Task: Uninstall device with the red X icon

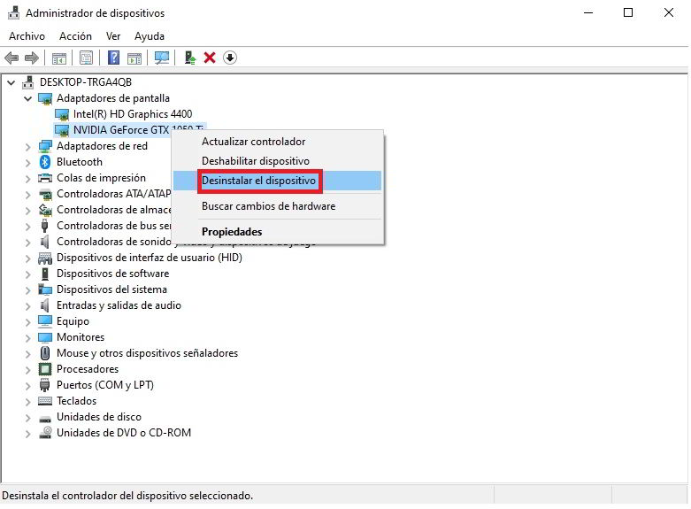Action: point(210,58)
